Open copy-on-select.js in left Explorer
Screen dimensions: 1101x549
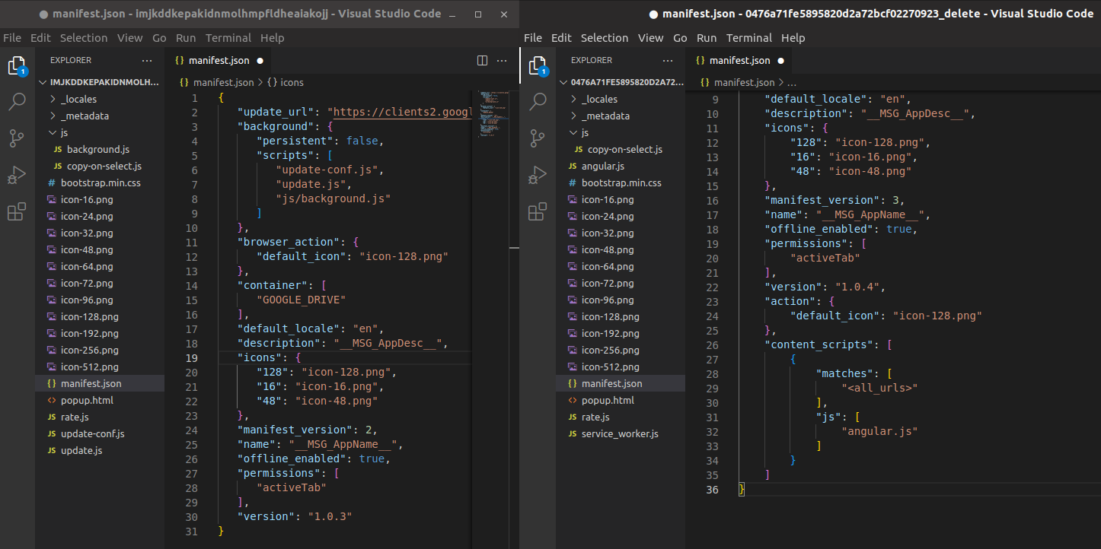[x=100, y=166]
